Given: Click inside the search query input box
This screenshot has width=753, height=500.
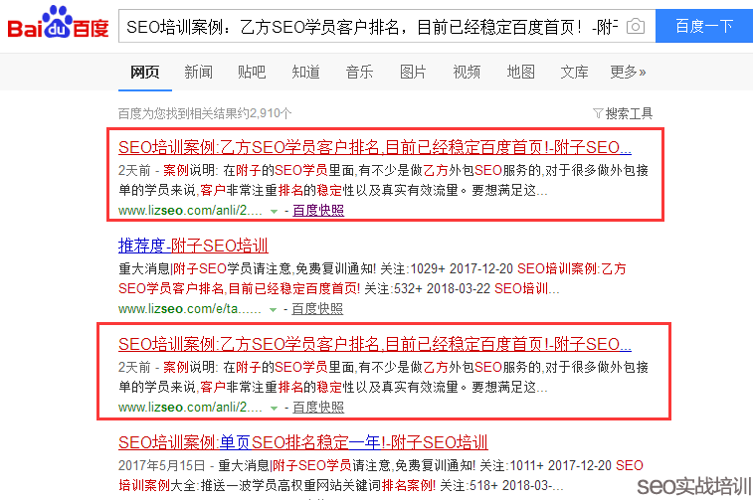Looking at the screenshot, I should (x=368, y=26).
